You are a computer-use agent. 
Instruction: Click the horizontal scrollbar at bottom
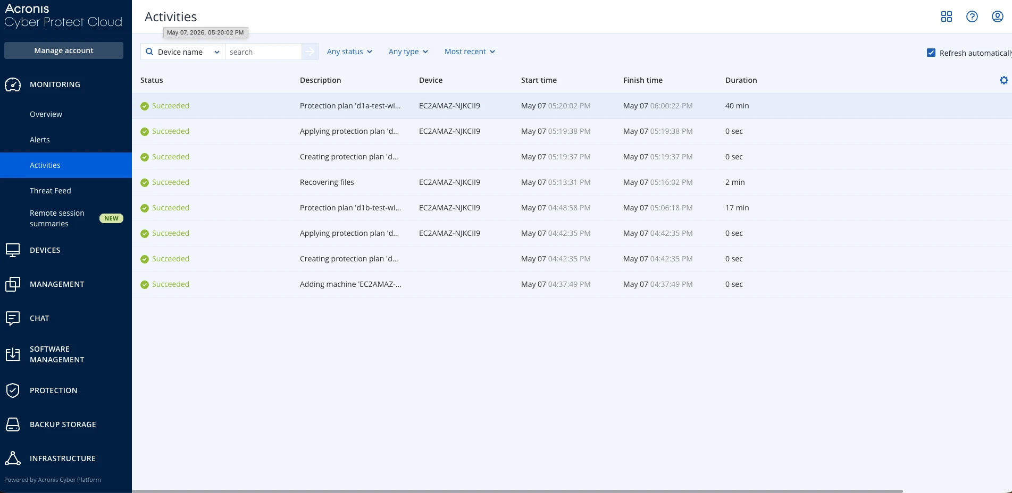[517, 491]
